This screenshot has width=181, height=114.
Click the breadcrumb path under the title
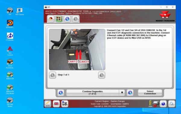point(74,13)
